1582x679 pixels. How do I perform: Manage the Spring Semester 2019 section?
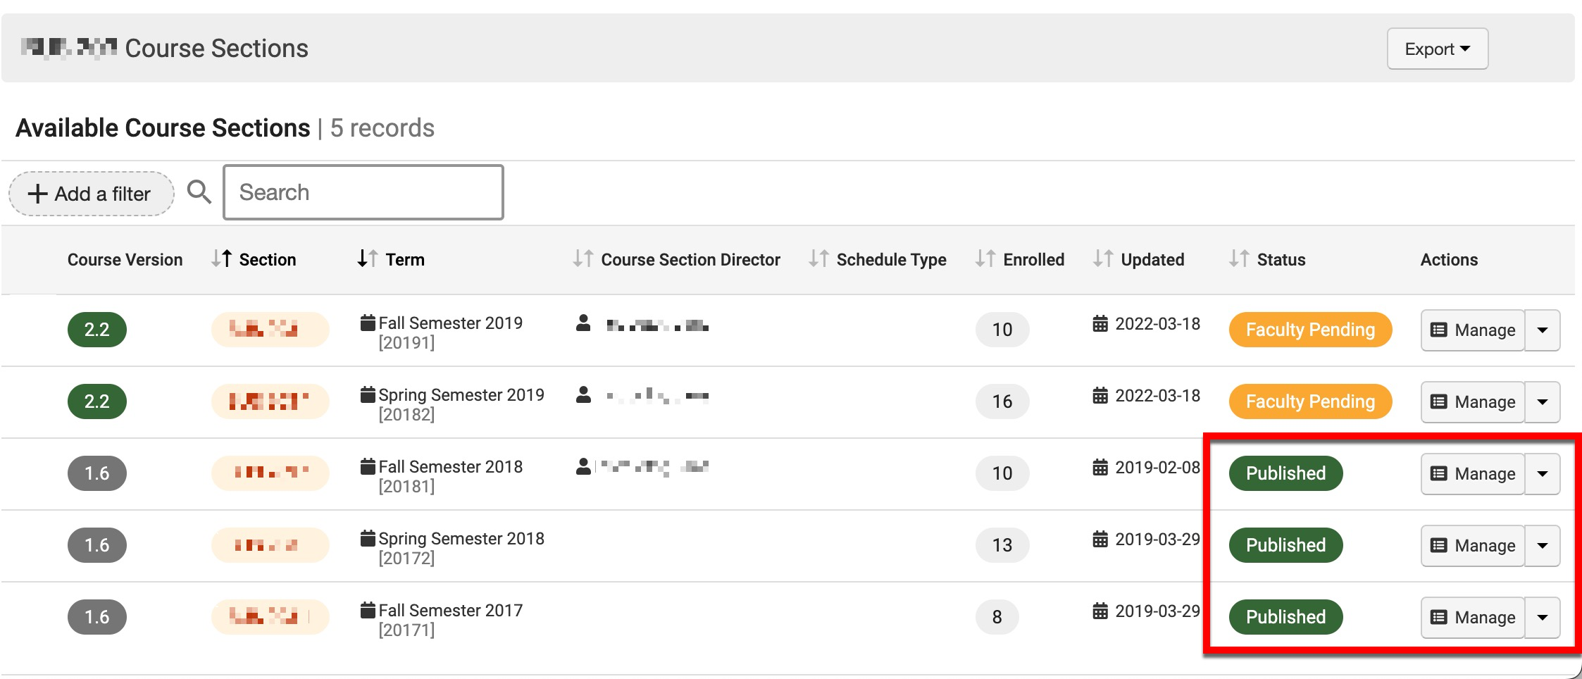click(x=1473, y=402)
